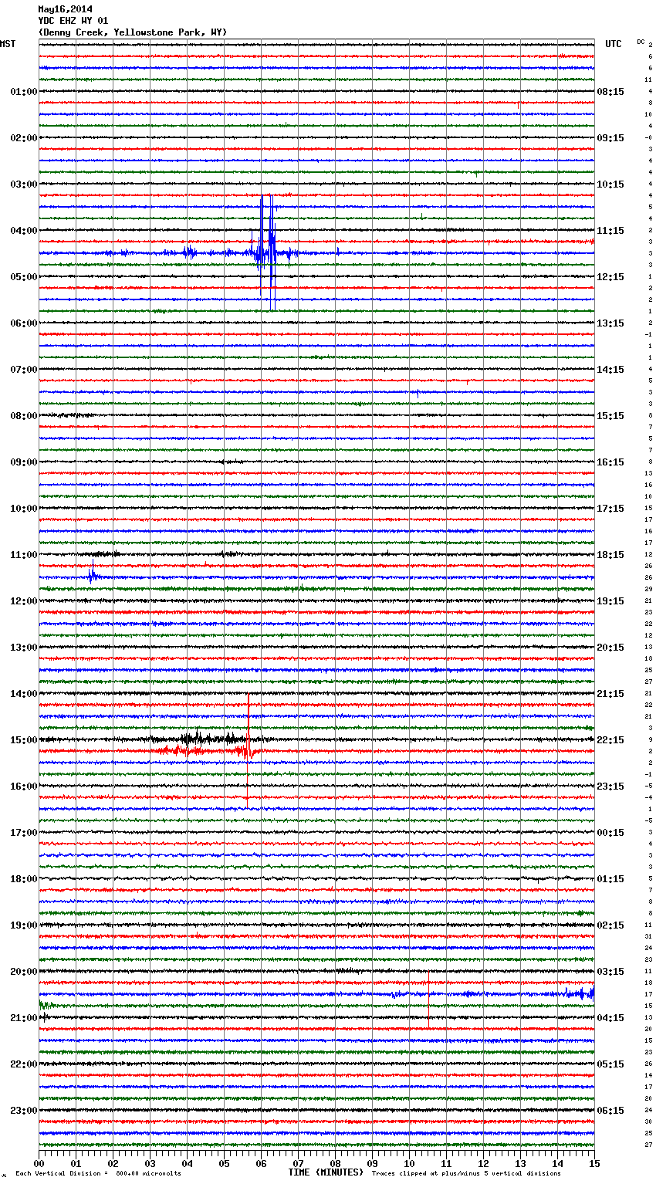Click the 21:15 UTC row label
This screenshot has width=656, height=1184.
(610, 693)
